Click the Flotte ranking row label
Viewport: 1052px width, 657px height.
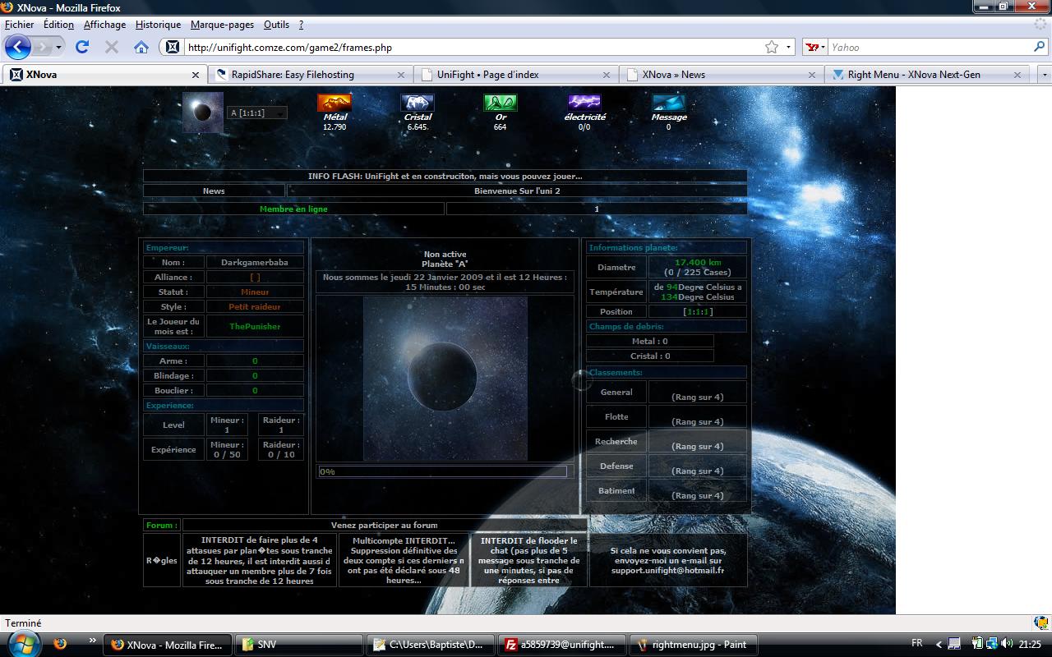tap(616, 416)
